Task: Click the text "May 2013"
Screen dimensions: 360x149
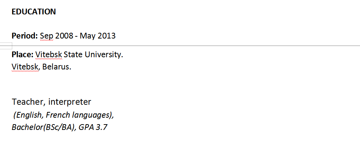Action: point(98,36)
